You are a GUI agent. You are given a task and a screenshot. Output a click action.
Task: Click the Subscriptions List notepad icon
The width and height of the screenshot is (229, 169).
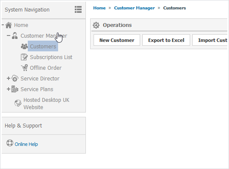tap(24, 57)
